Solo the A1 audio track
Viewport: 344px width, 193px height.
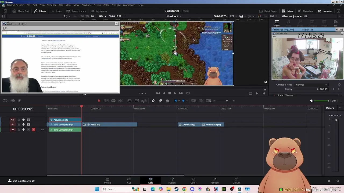28,130
